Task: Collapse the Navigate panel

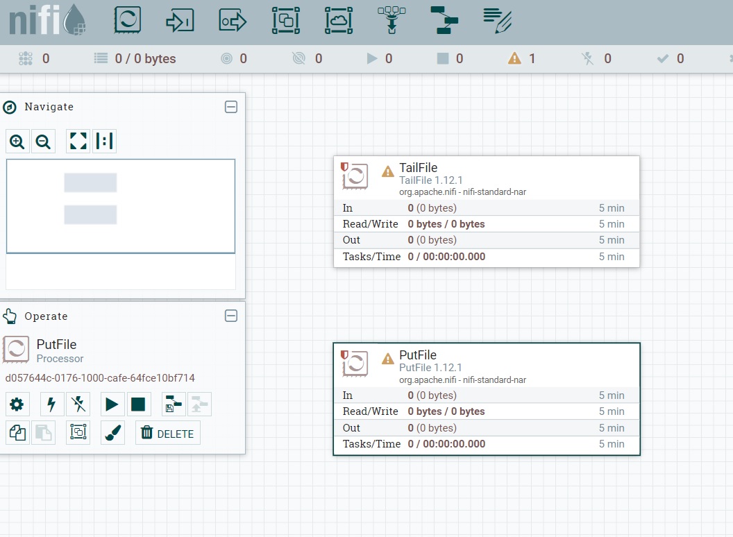Action: (x=231, y=107)
